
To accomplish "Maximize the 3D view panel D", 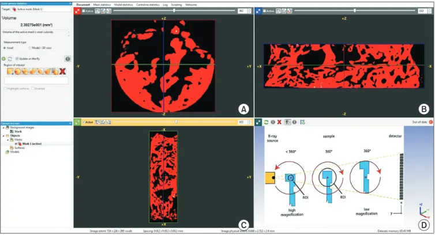I will click(x=258, y=122).
